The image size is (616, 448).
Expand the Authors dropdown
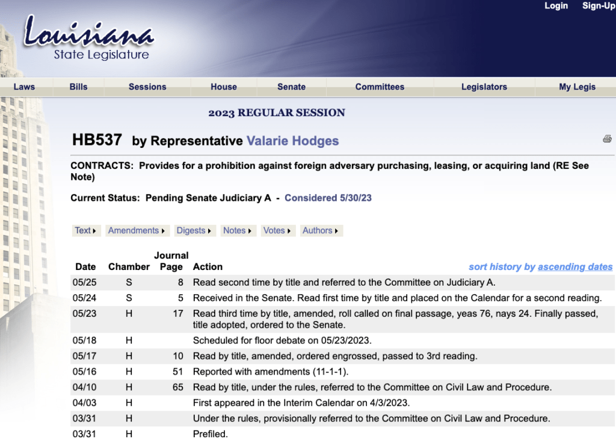click(321, 230)
